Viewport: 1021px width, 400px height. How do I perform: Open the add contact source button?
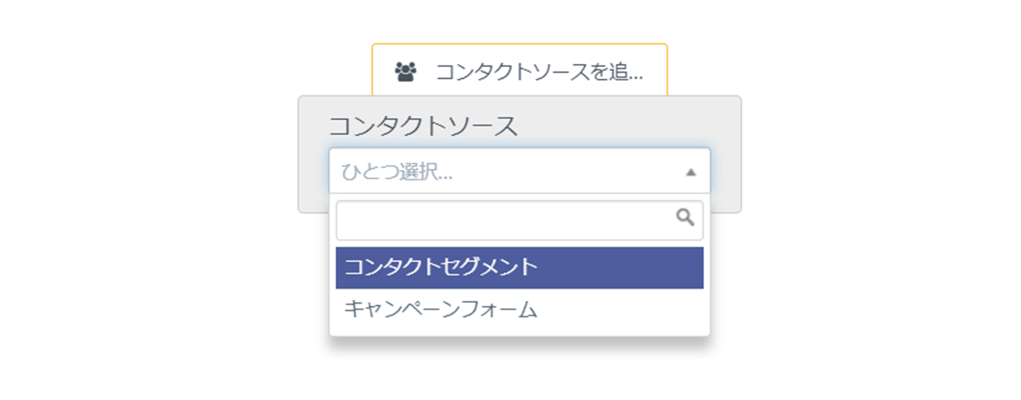pyautogui.click(x=519, y=72)
